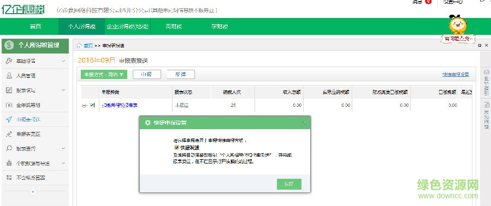Go to the 首页 top navigation tab
The width and height of the screenshot is (491, 206).
pos(36,27)
